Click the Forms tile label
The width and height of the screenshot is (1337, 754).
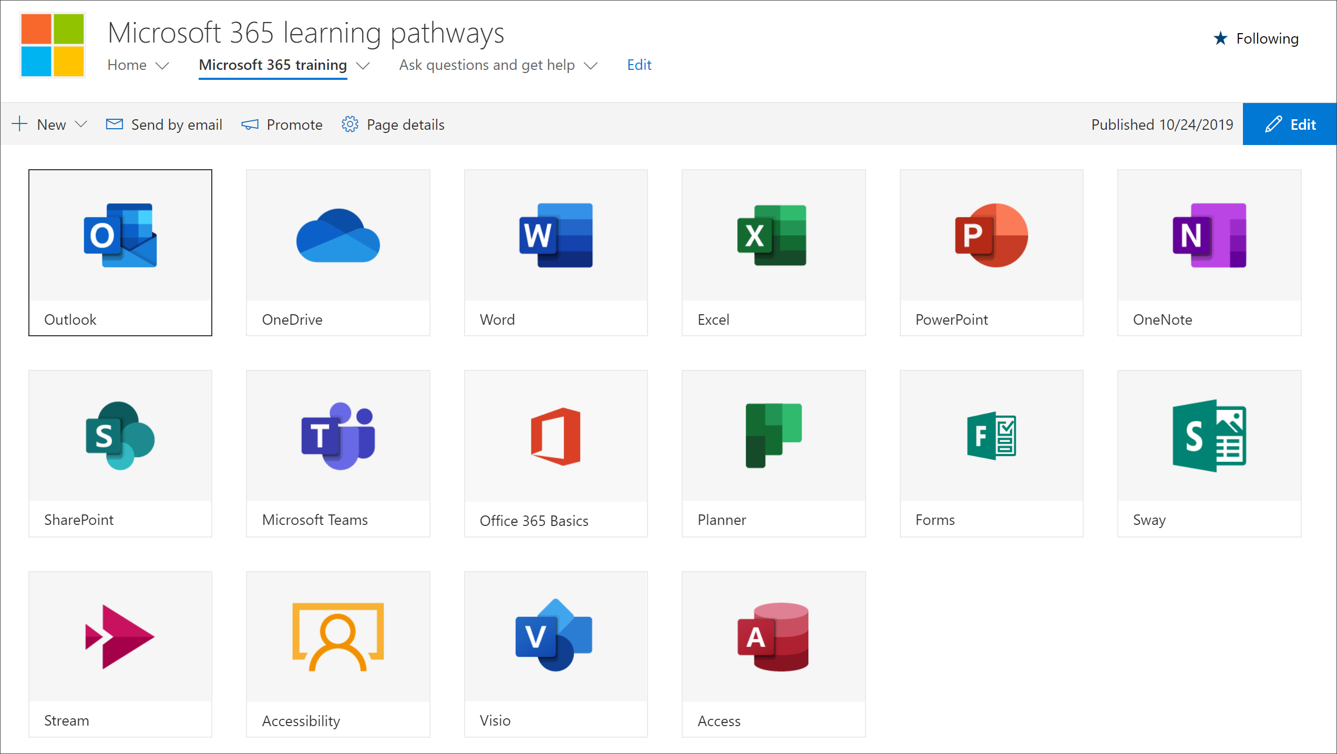point(935,520)
